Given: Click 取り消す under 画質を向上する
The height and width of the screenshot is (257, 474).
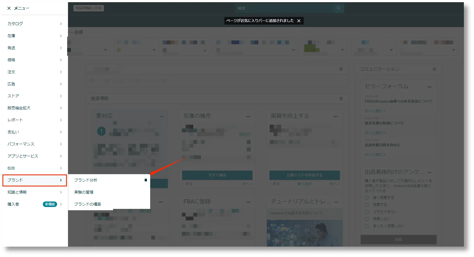Looking at the screenshot, I should tap(304, 184).
